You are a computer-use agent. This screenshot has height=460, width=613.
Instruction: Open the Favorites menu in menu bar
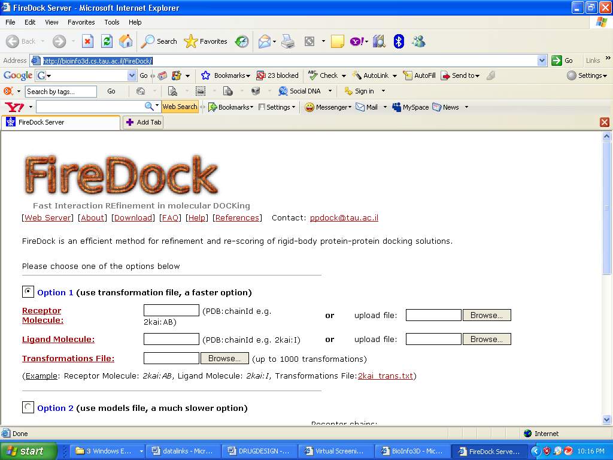point(81,22)
